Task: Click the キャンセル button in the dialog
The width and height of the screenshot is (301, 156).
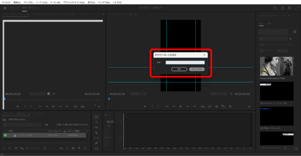Action: pyautogui.click(x=197, y=69)
